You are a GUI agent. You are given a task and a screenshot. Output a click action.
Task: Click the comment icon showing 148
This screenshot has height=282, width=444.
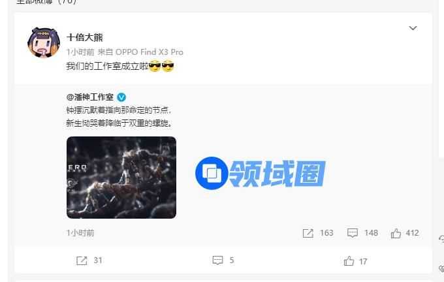353,233
